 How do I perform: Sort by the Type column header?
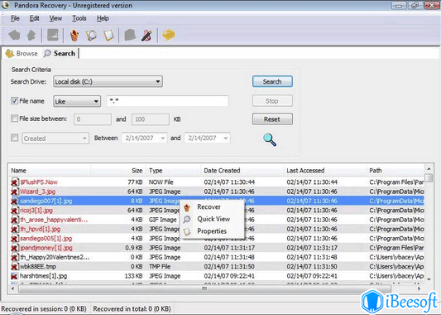click(x=174, y=171)
